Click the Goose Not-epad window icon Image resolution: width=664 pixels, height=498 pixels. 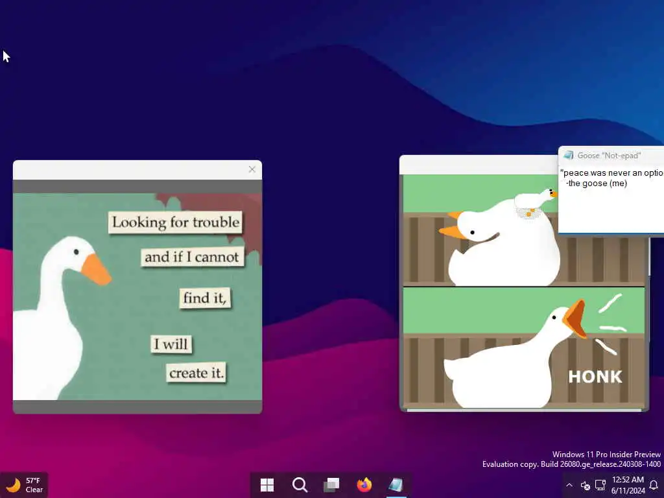[x=569, y=156]
